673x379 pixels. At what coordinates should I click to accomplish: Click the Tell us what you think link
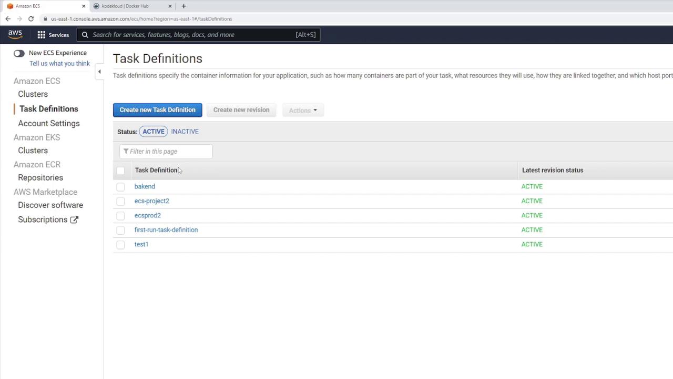tap(59, 64)
